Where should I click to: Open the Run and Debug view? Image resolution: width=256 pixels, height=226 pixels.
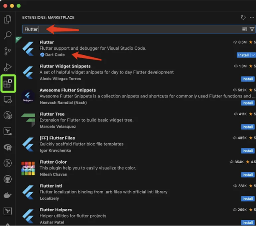(x=8, y=67)
